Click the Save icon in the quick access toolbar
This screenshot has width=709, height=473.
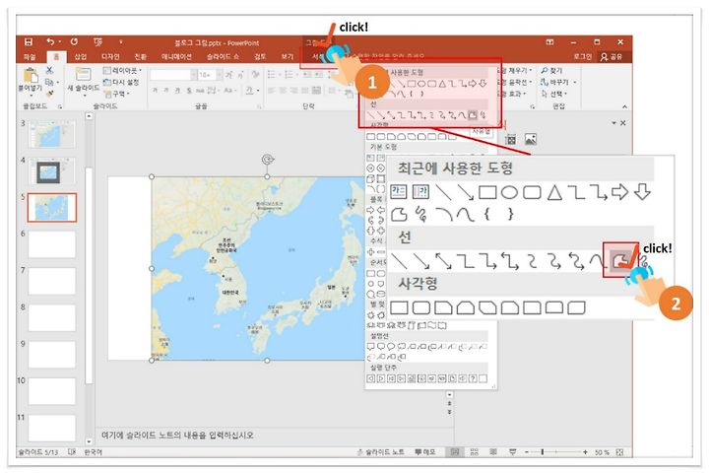point(28,42)
